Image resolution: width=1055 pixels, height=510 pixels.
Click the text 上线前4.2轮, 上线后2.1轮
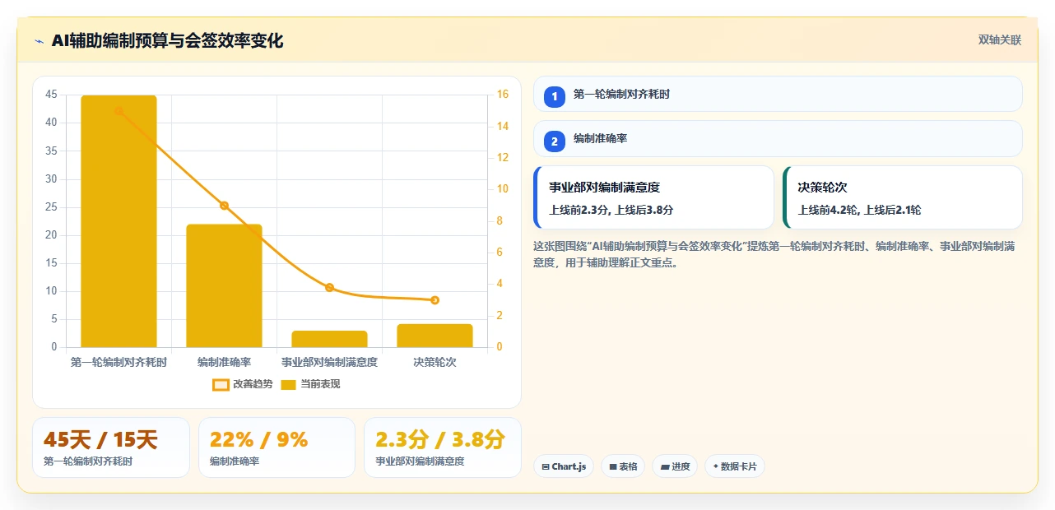(860, 210)
